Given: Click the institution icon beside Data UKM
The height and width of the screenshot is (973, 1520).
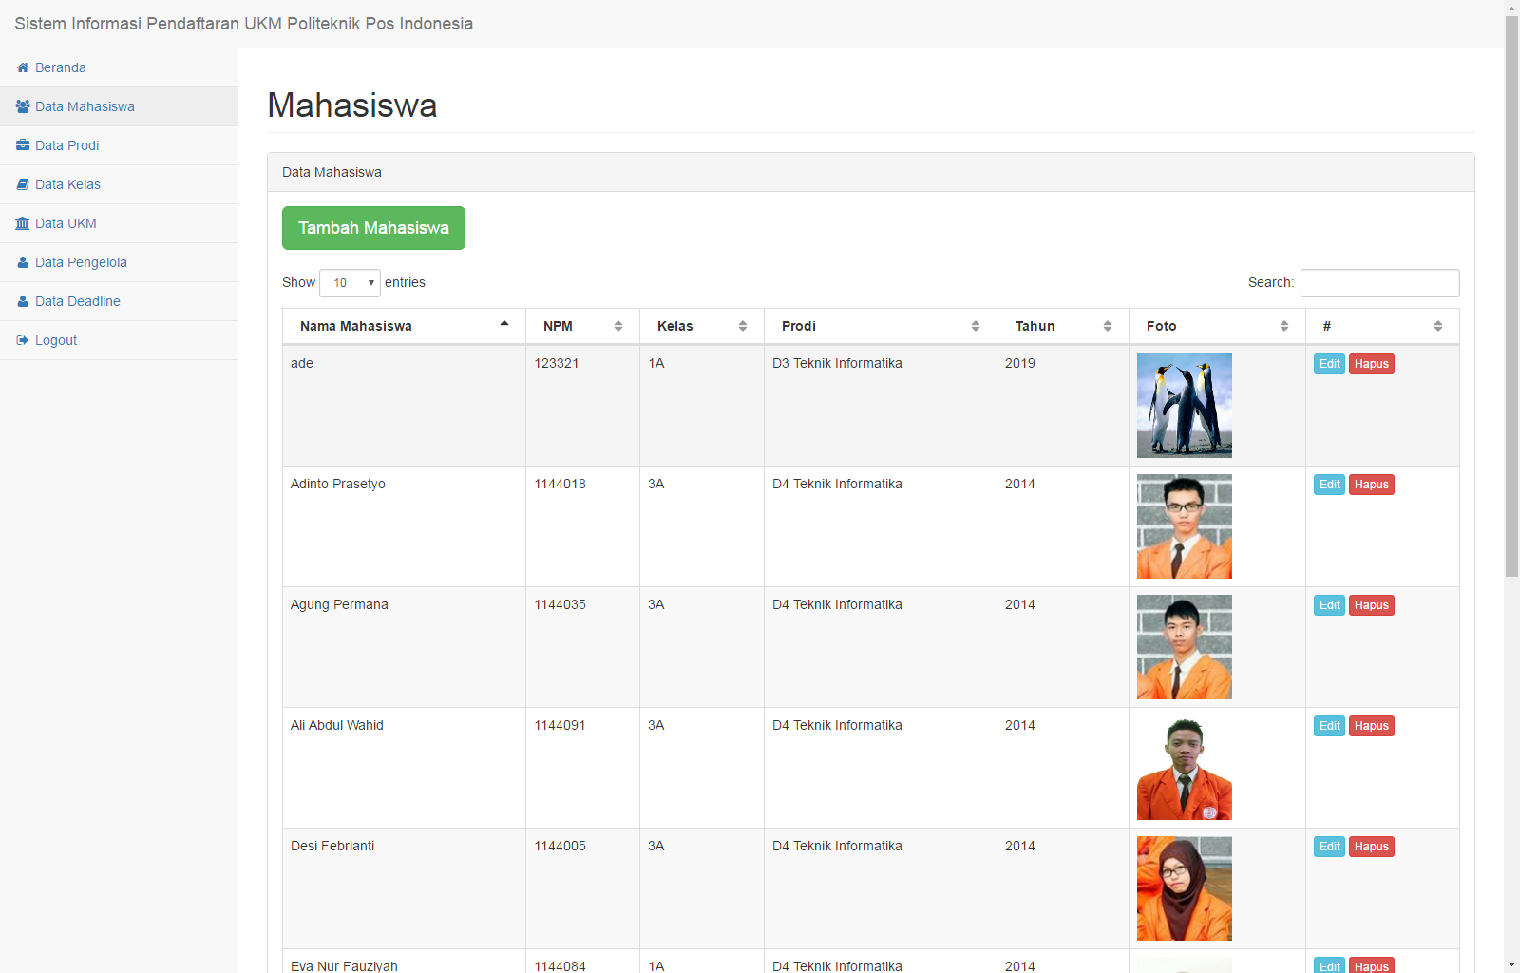Looking at the screenshot, I should [23, 223].
